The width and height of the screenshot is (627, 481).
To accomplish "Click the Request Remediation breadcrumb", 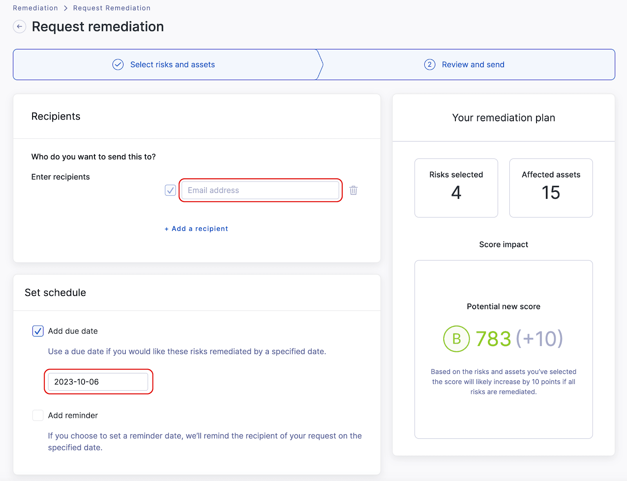I will (x=112, y=8).
